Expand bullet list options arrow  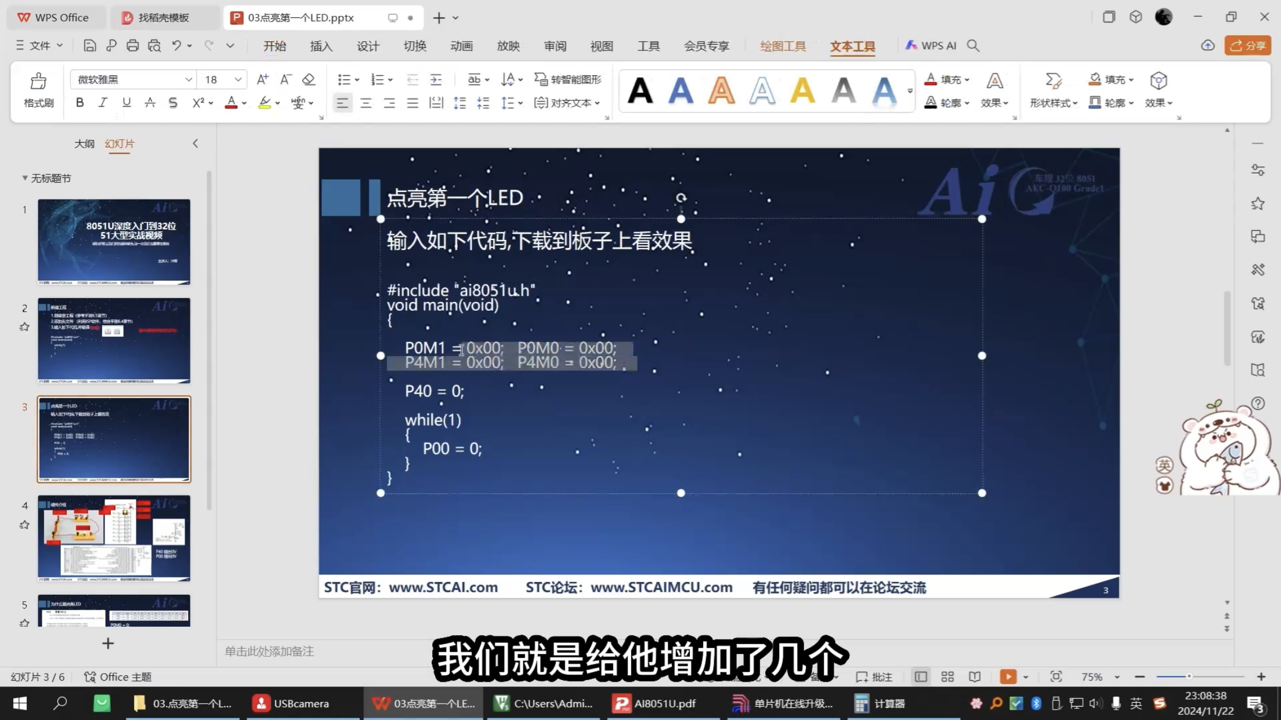click(x=357, y=80)
